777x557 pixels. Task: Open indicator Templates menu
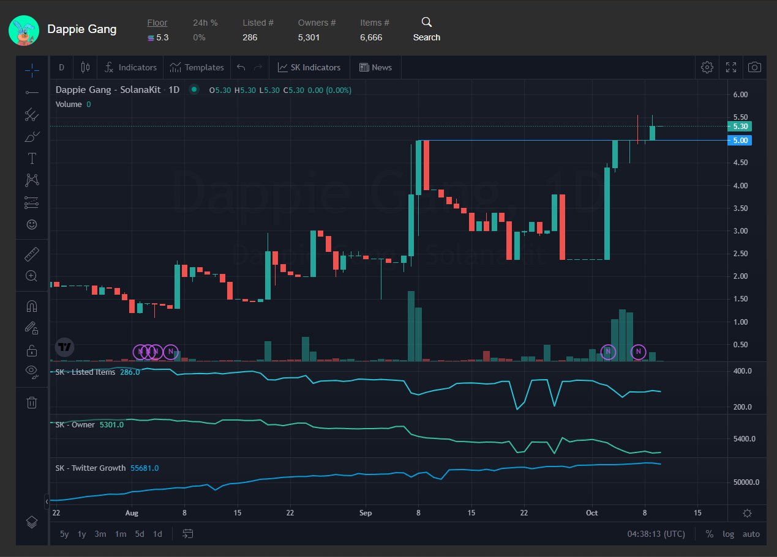(x=197, y=67)
